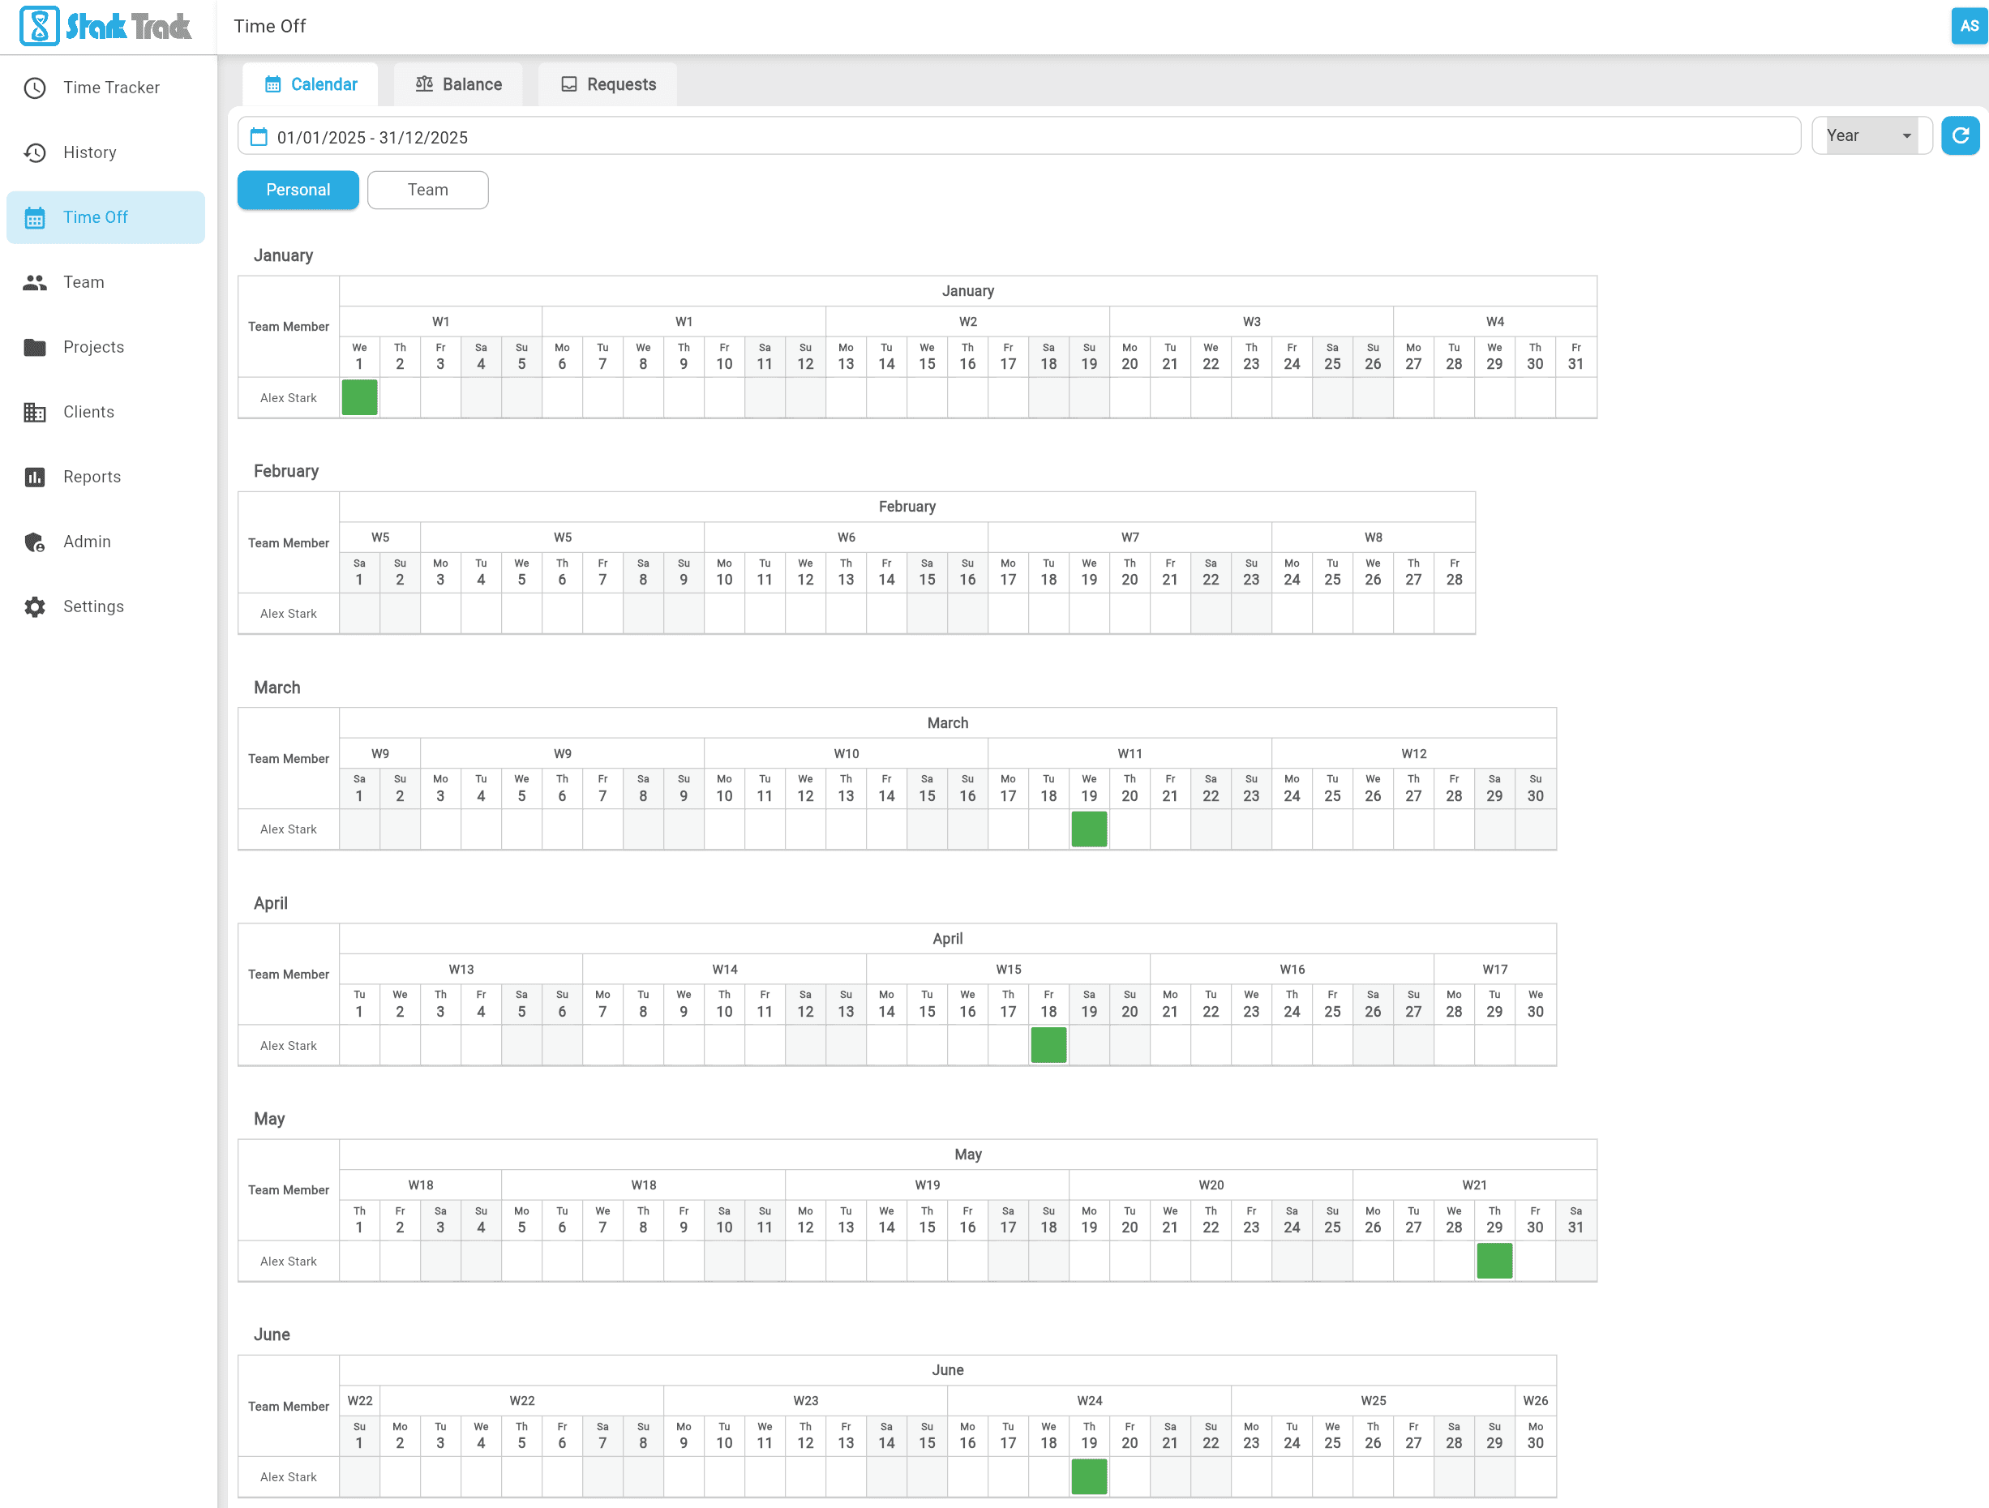Open the History sidebar icon
This screenshot has height=1508, width=1989.
point(35,153)
